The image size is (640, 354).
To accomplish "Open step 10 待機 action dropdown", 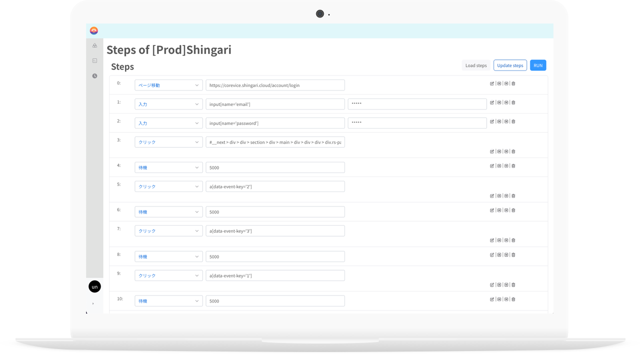I will tap(169, 301).
